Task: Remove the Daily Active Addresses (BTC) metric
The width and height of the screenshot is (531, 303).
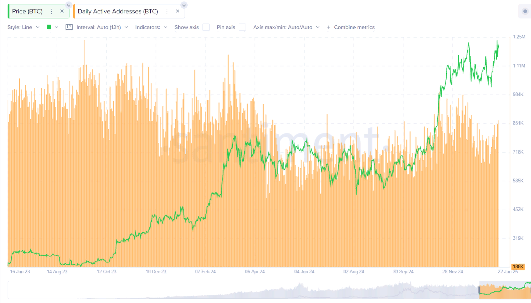Action: (177, 11)
